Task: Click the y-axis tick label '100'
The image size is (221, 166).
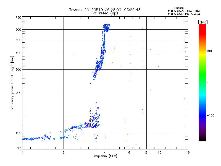Action: [x=18, y=133]
